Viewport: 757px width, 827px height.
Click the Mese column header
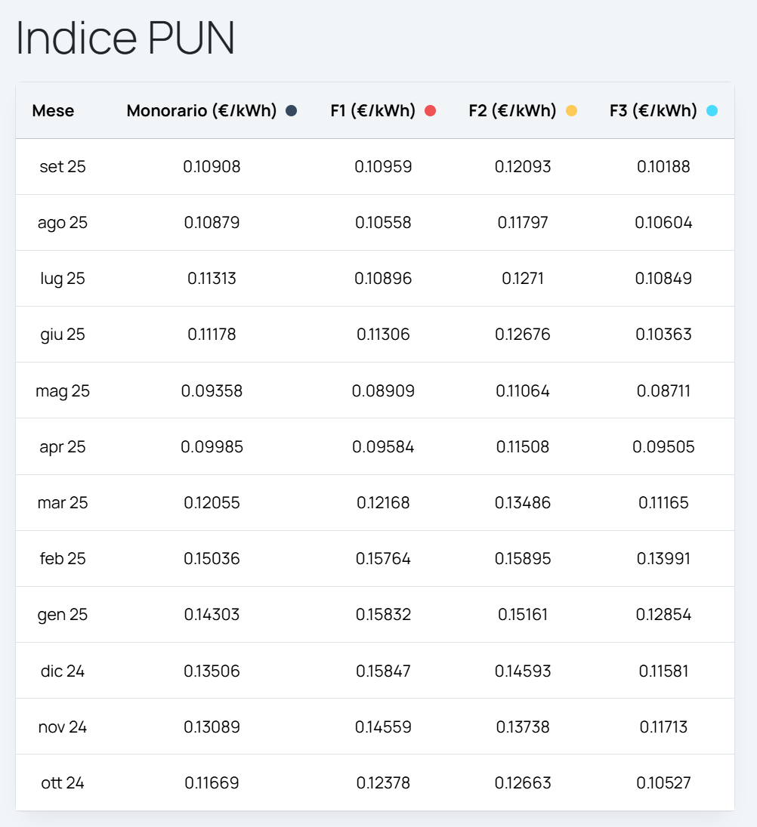(53, 111)
